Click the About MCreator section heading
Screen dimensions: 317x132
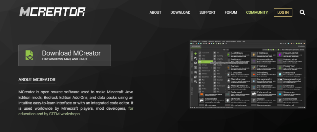[x=37, y=80]
